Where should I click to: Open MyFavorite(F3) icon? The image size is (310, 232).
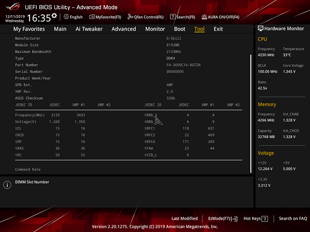(x=92, y=17)
